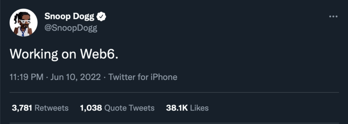The height and width of the screenshot is (124, 348).
Task: Show who gave the 38.1K Likes
Action: click(187, 108)
